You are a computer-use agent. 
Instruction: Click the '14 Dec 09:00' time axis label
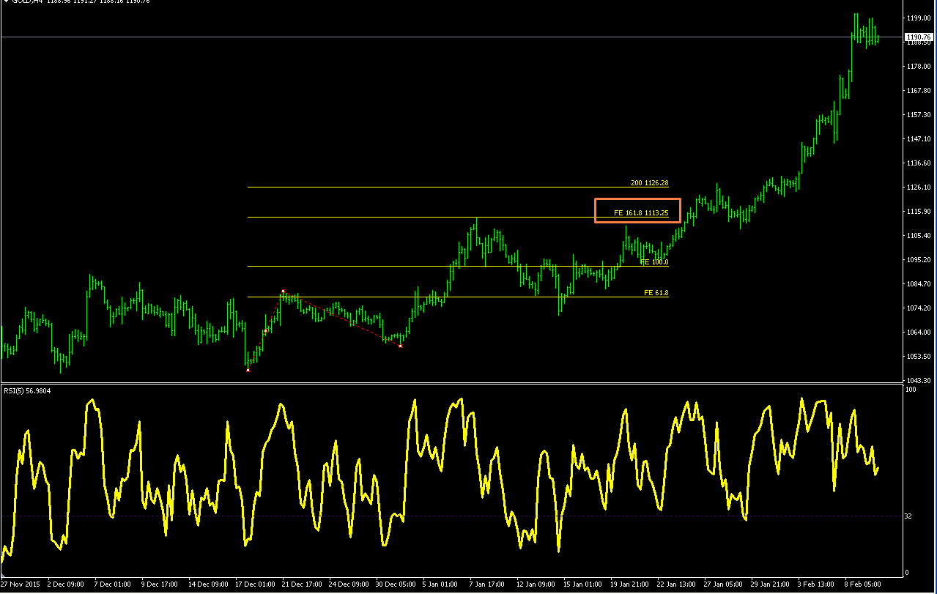[x=207, y=584]
